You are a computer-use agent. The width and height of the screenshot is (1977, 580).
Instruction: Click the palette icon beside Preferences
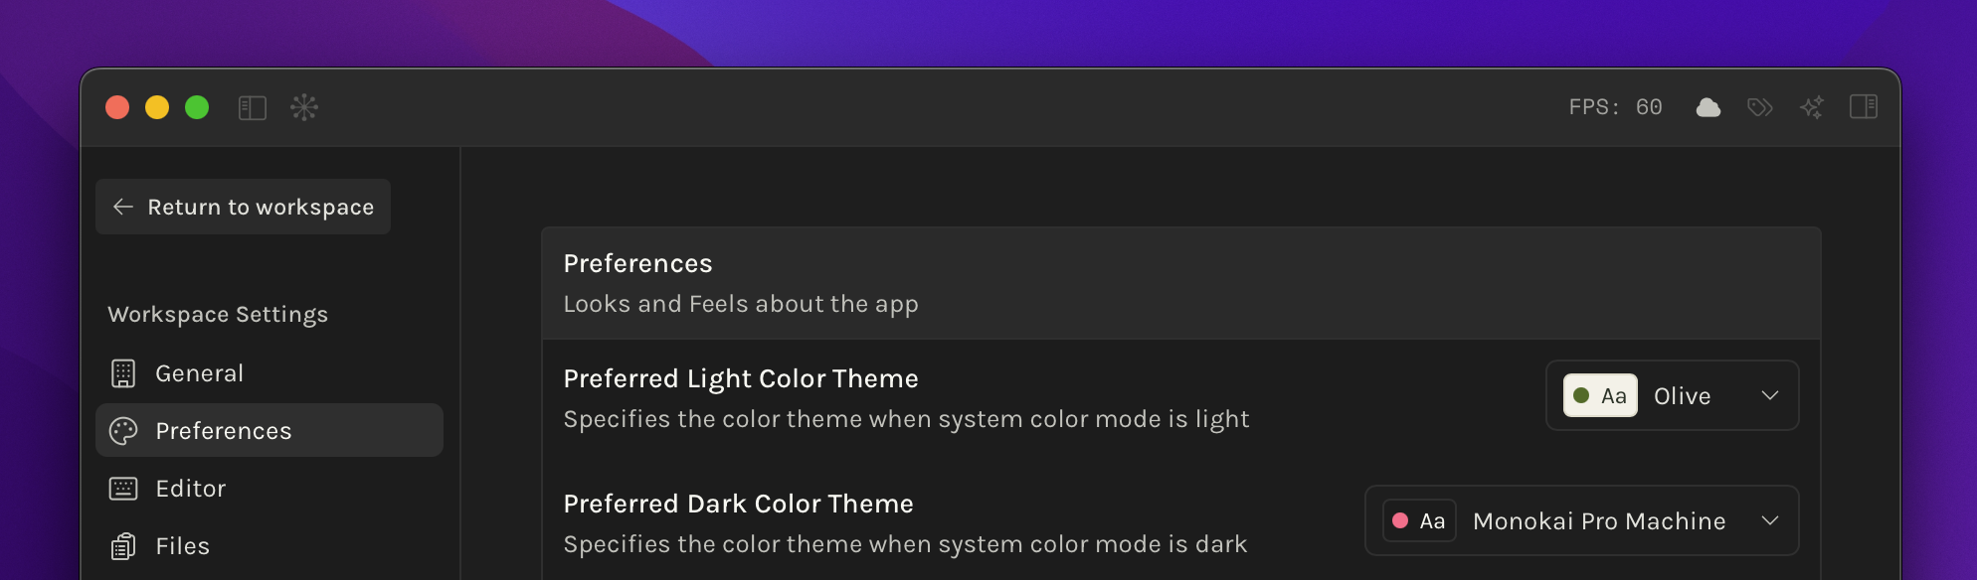122,430
